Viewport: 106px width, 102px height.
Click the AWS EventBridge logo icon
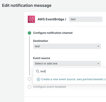31,19
